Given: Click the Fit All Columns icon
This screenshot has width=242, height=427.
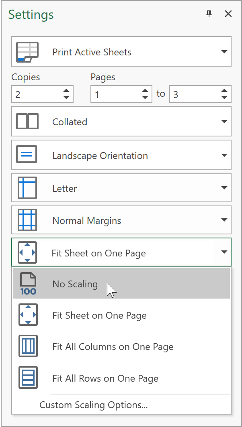Looking at the screenshot, I should click(x=28, y=346).
